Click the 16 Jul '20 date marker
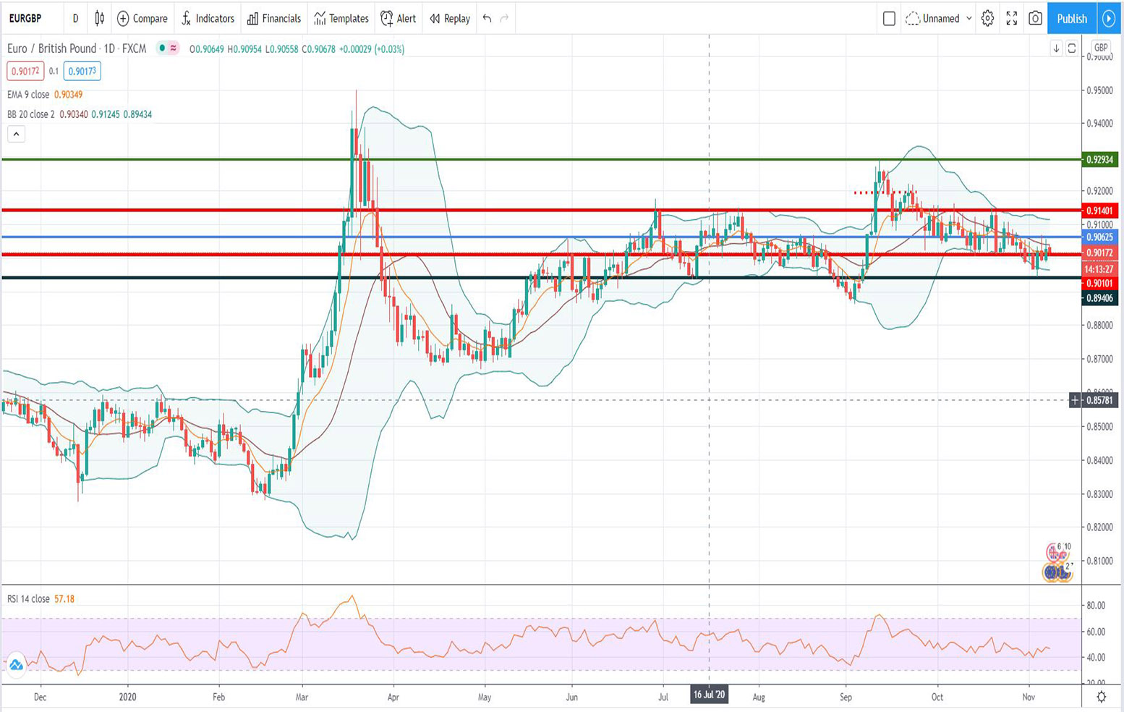 pos(709,695)
